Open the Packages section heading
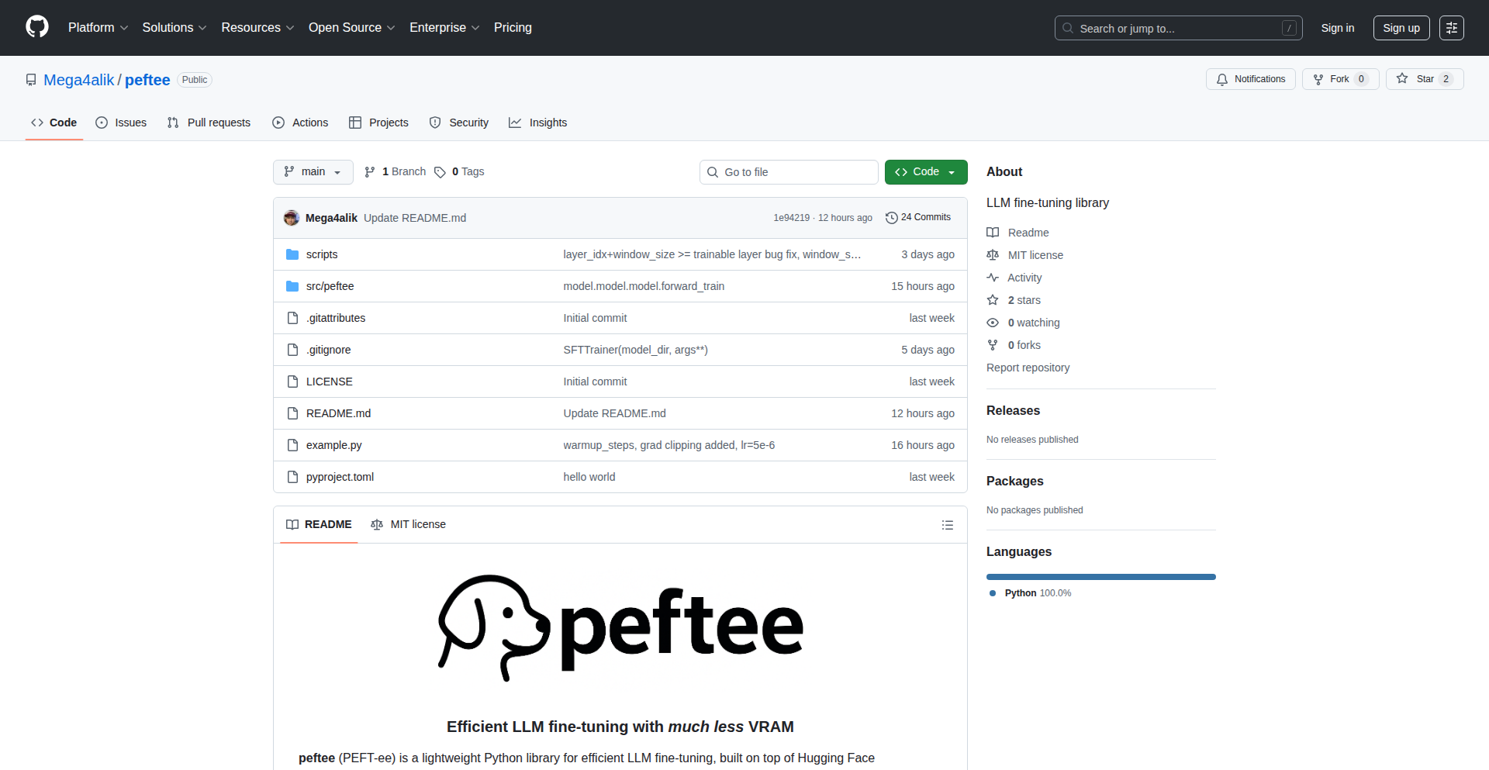This screenshot has height=770, width=1489. (x=1014, y=482)
